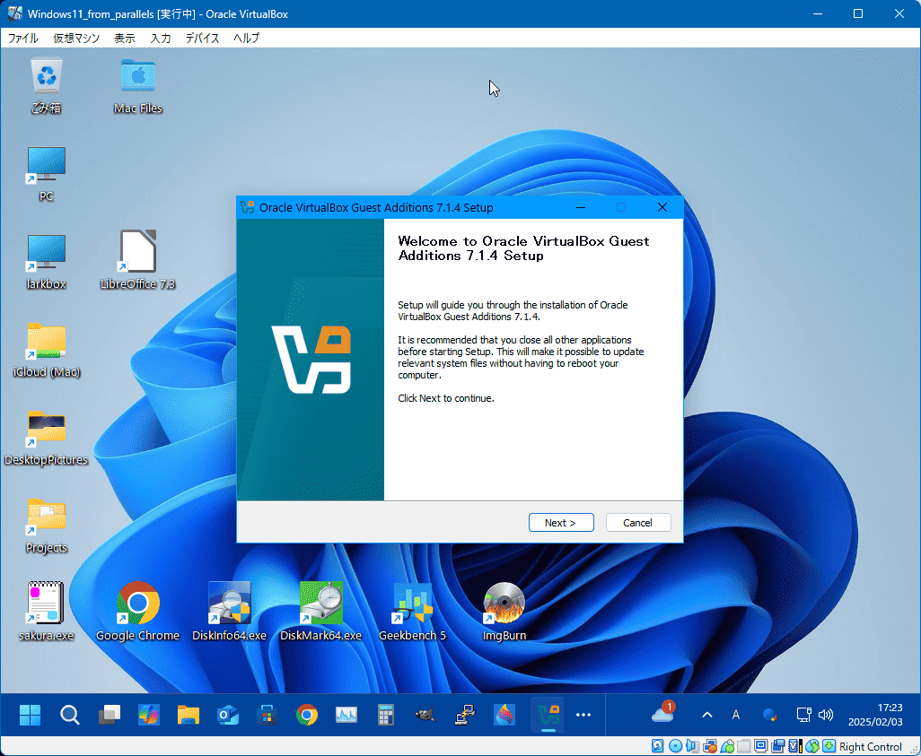Viewport: 921px width, 756px height.
Task: Click the keyboard capture green arrow icon
Action: point(829,746)
